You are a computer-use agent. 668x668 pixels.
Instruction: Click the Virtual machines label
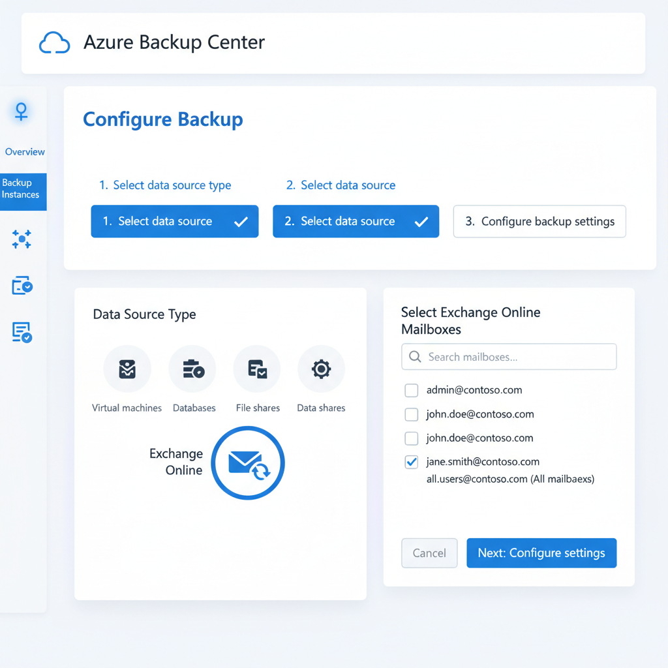coord(127,408)
